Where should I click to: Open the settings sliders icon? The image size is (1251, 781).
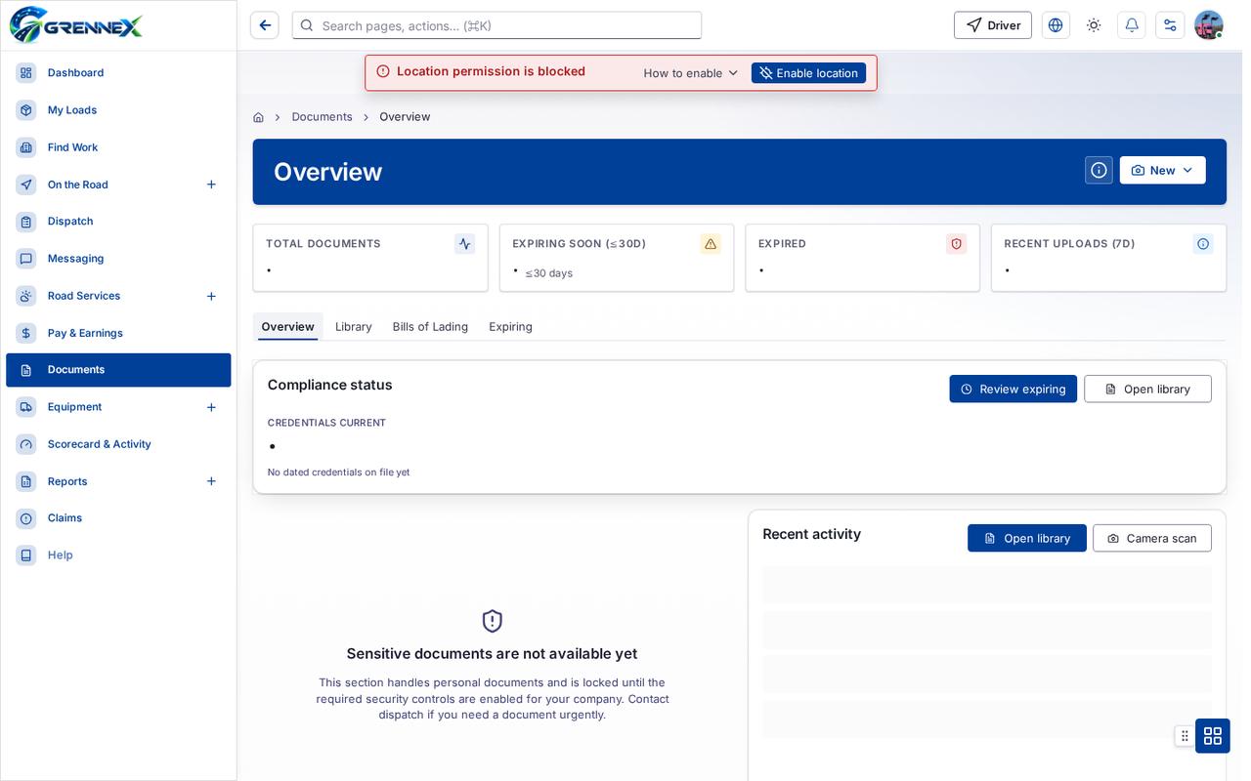point(1170,25)
